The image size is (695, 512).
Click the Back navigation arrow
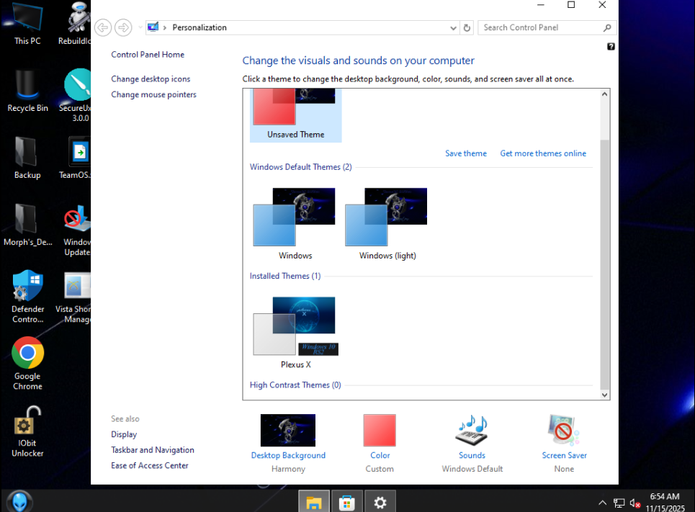coord(103,27)
